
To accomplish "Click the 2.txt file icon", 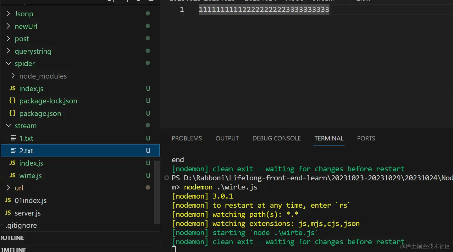I will [x=13, y=151].
